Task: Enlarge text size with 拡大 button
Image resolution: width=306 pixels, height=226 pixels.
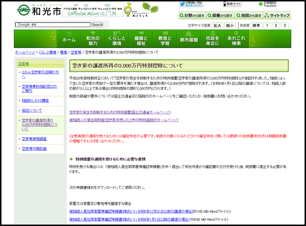Action: tap(217, 25)
